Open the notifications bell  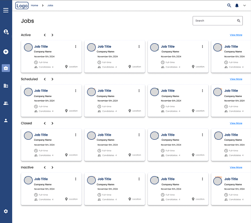point(237,6)
